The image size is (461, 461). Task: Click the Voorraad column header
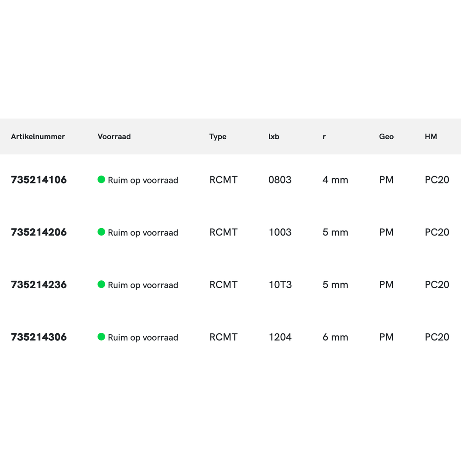point(114,136)
